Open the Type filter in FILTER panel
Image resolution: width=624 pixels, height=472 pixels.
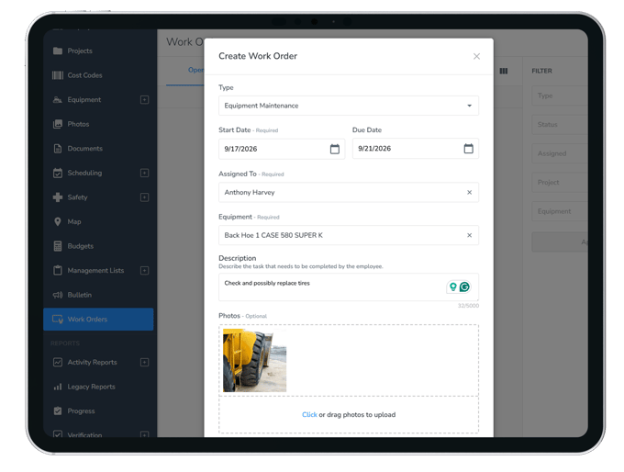[560, 96]
